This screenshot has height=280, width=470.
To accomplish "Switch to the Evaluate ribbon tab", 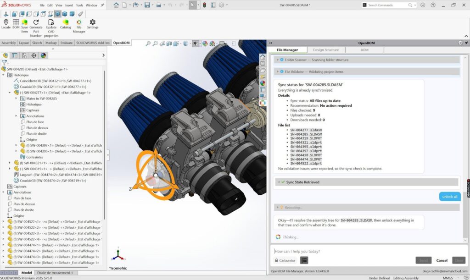I will (67, 43).
